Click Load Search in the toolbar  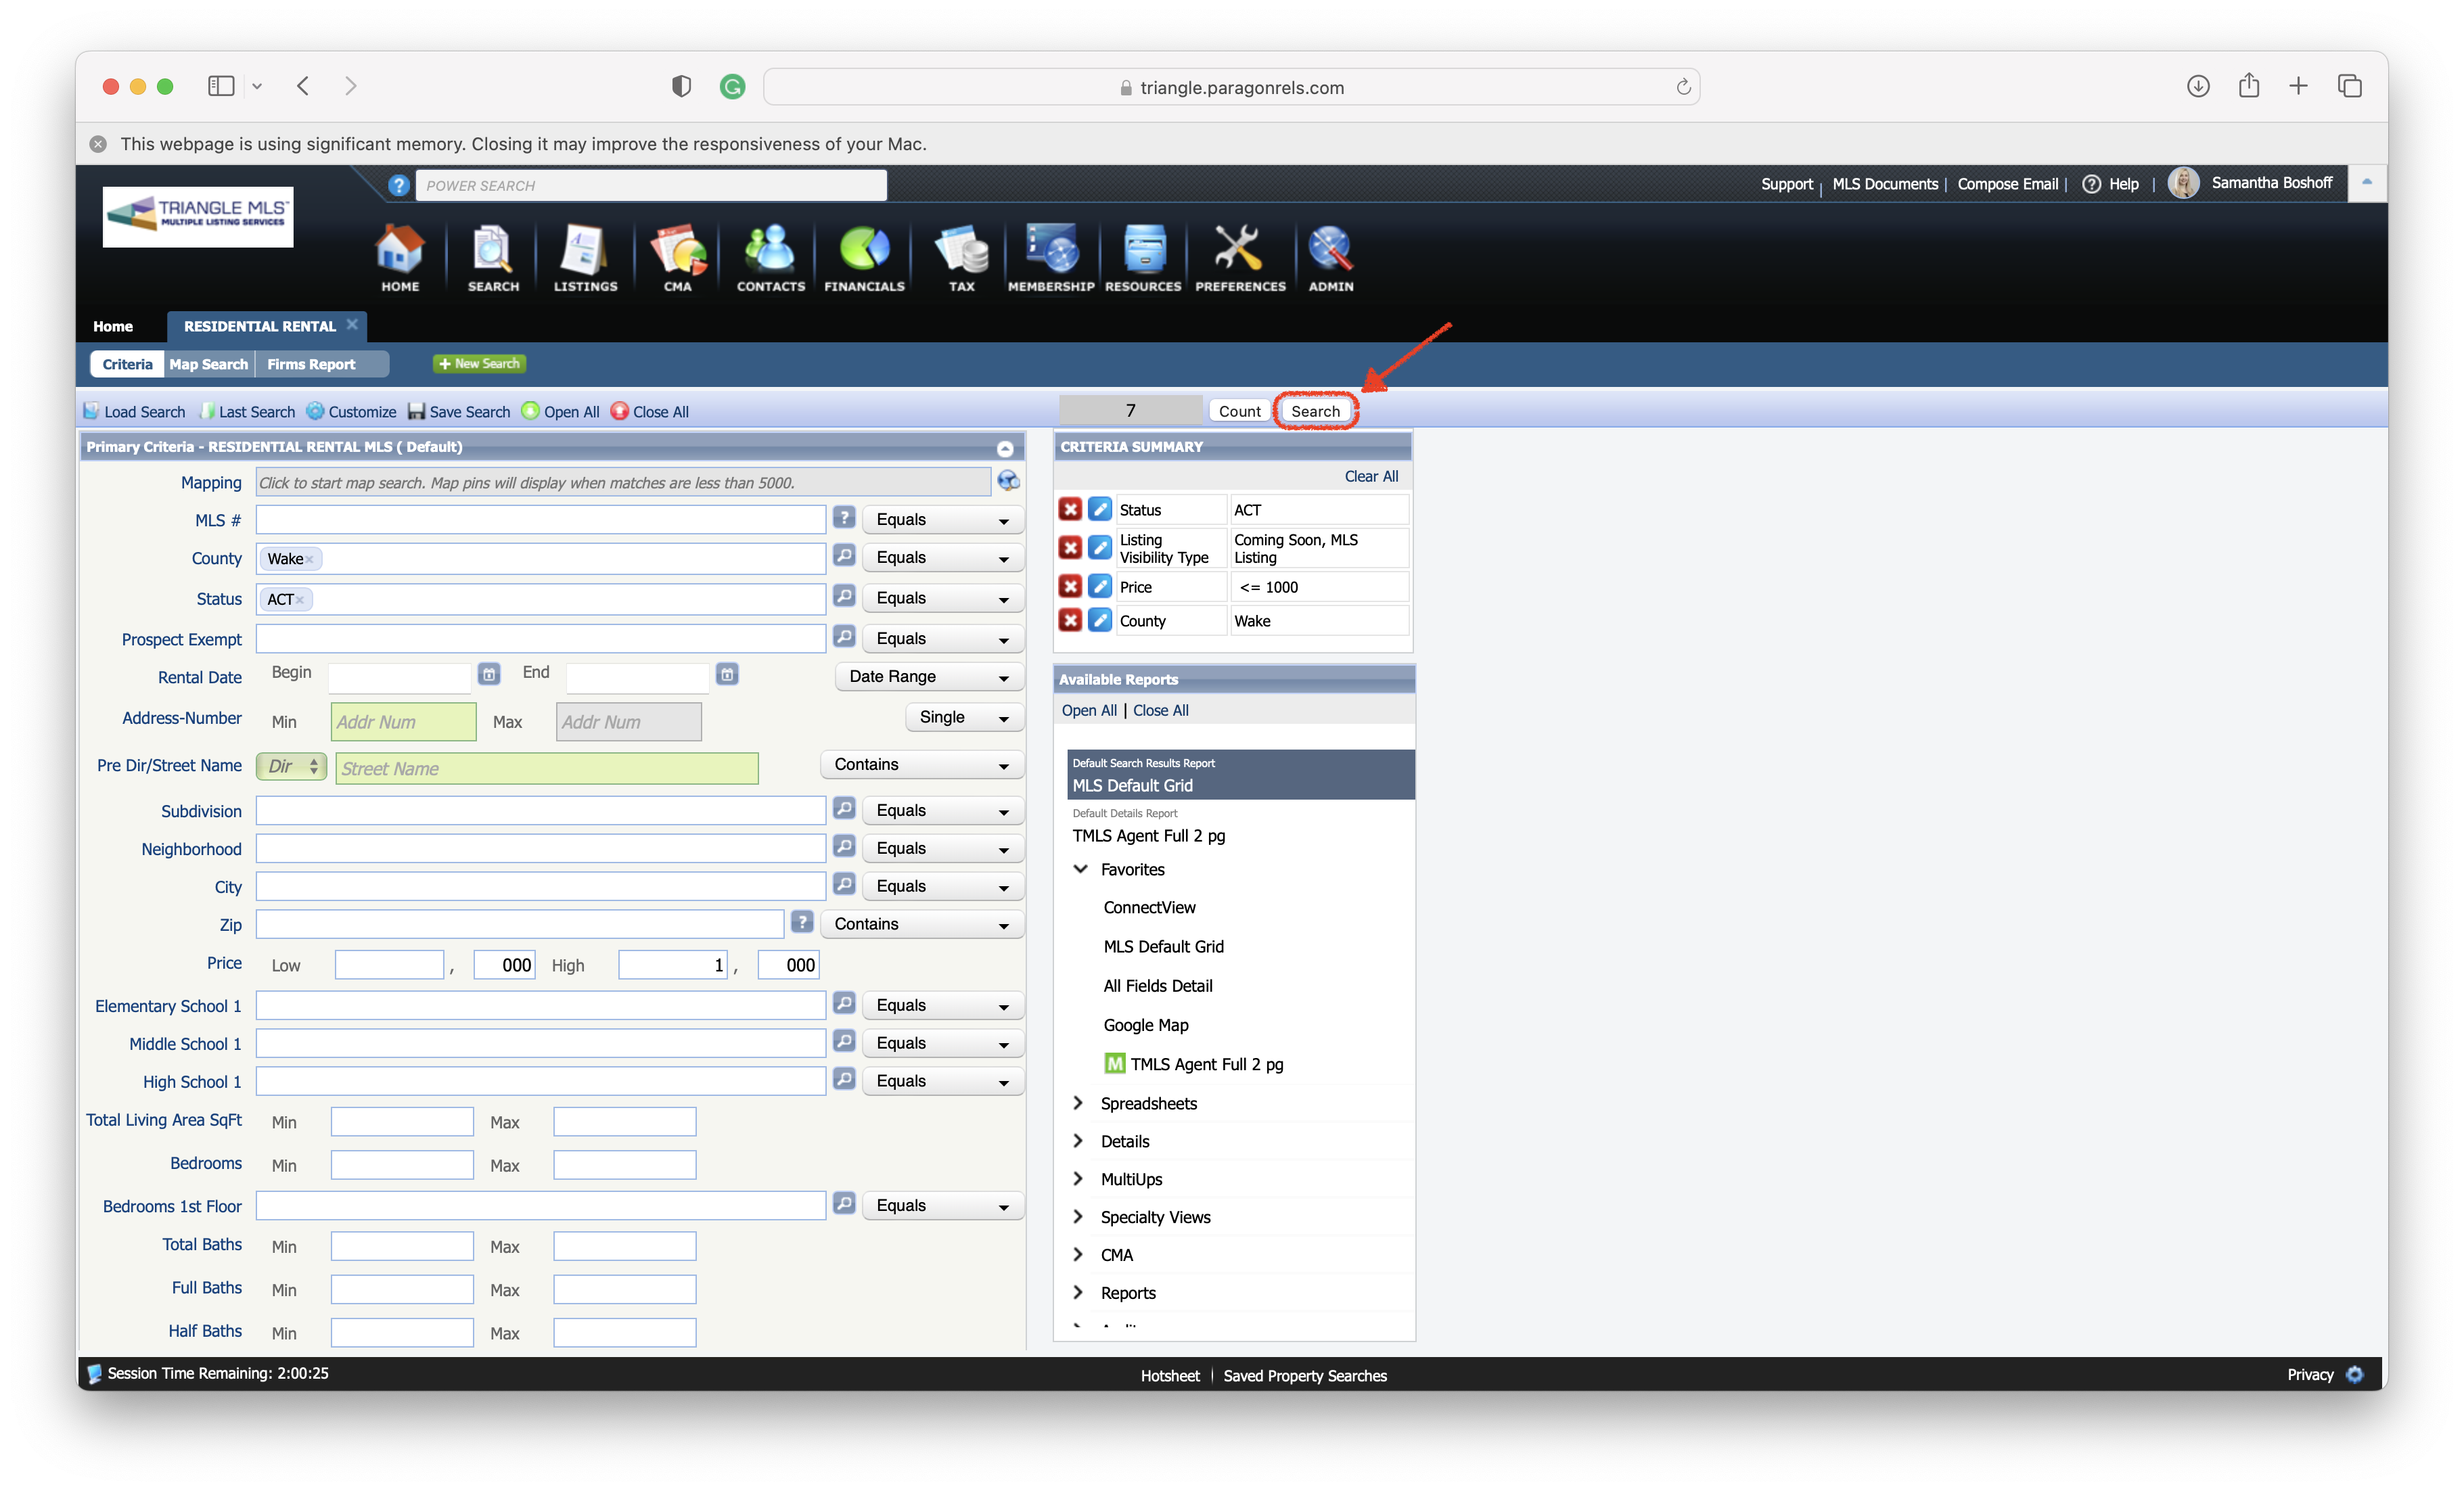134,411
